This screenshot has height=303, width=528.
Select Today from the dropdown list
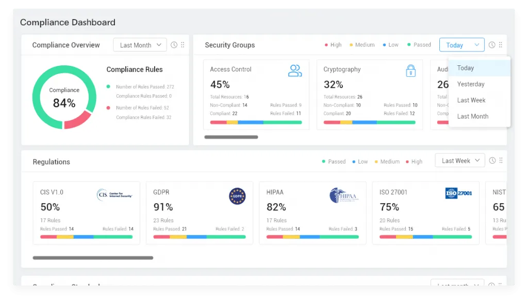pos(480,68)
